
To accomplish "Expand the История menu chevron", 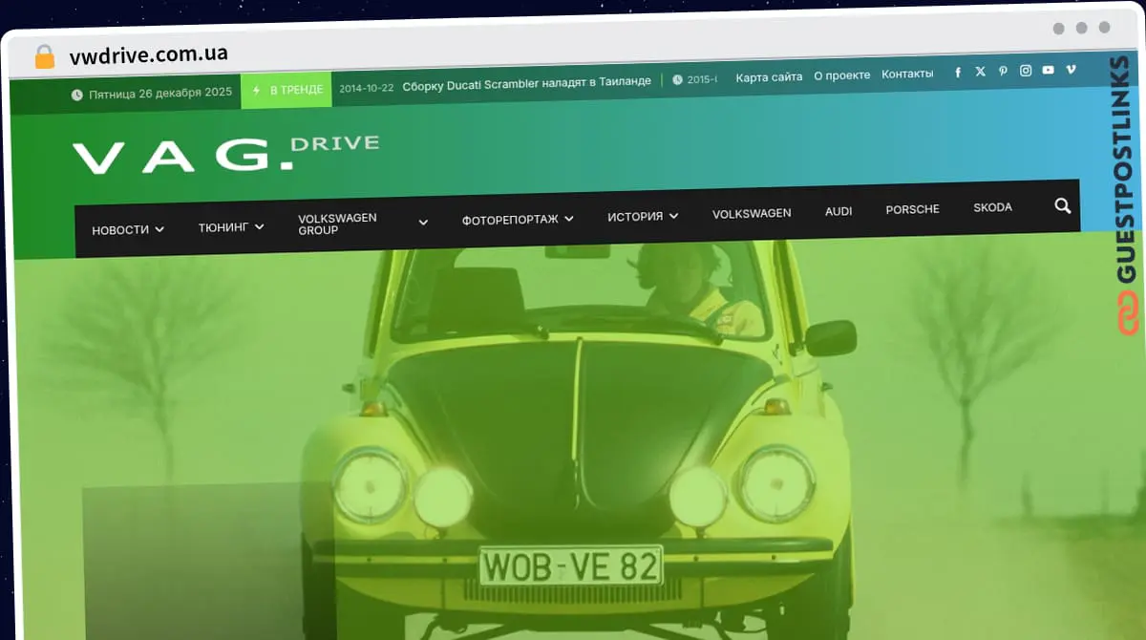I will (673, 216).
